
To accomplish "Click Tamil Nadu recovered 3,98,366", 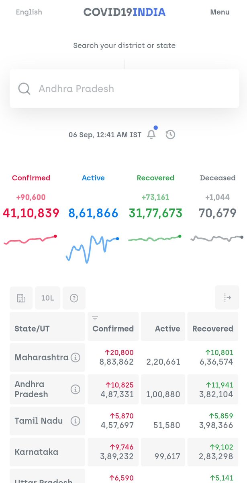I will pyautogui.click(x=216, y=425).
